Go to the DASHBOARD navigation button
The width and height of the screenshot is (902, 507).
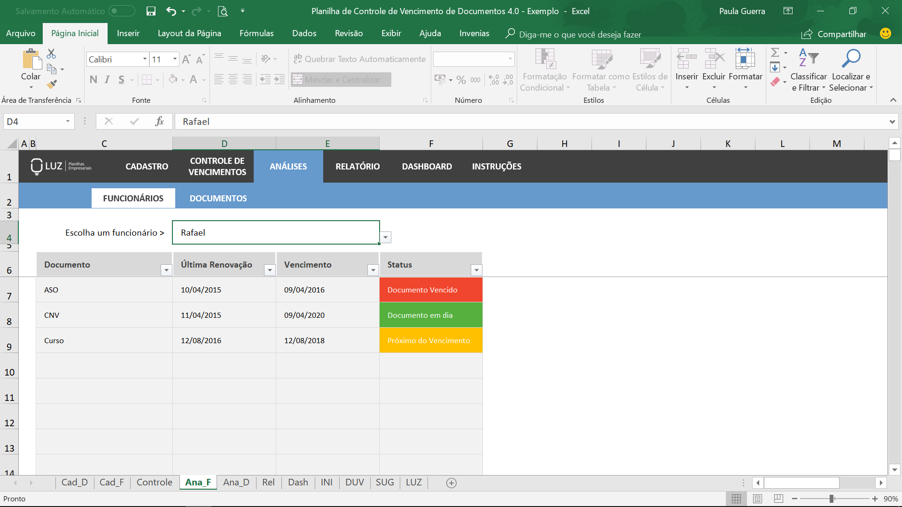(x=427, y=166)
